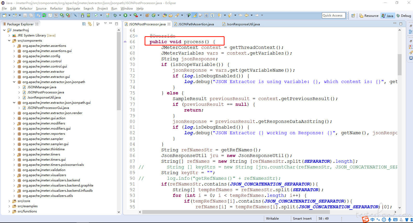Click the Debug bug icon in toolbar
Screen dimensions: 413x223
point(115,16)
